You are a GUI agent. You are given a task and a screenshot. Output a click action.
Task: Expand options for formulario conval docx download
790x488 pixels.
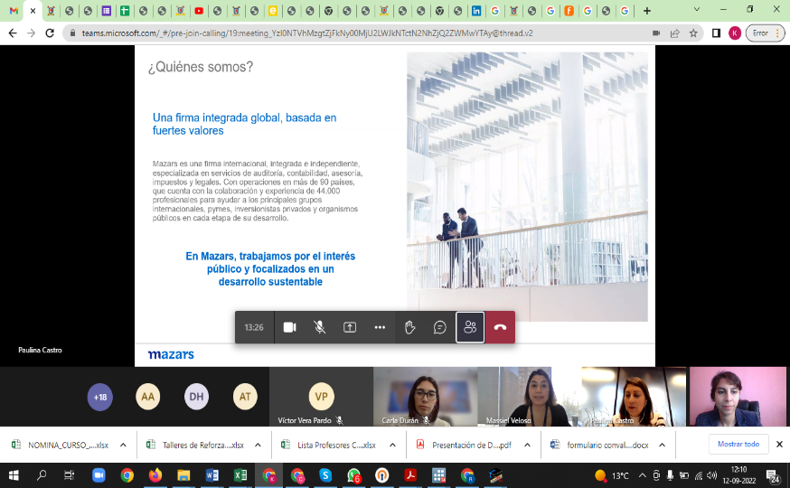(662, 445)
